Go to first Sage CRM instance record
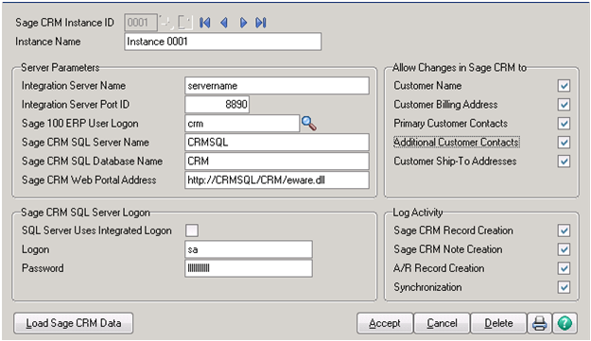591x341 pixels. (x=204, y=23)
